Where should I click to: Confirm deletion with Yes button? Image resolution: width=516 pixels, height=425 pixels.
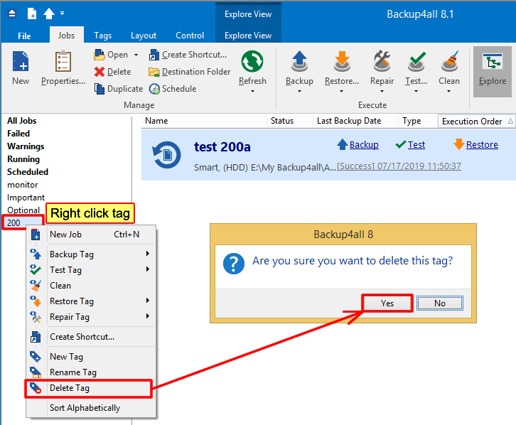click(387, 303)
